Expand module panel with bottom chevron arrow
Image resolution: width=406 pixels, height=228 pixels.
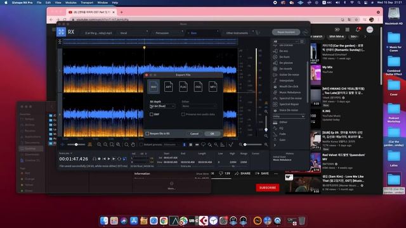click(x=275, y=145)
